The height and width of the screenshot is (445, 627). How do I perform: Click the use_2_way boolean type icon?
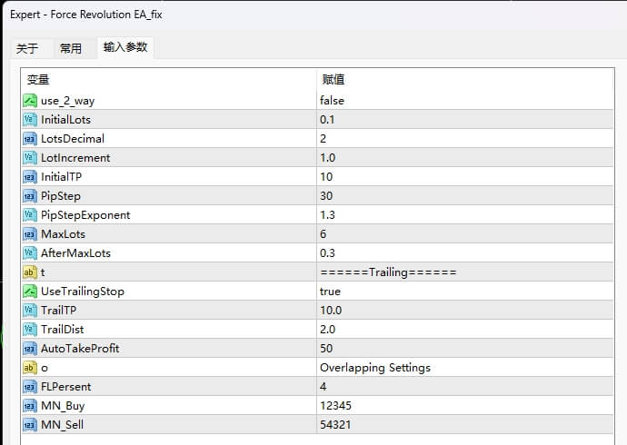[x=29, y=101]
